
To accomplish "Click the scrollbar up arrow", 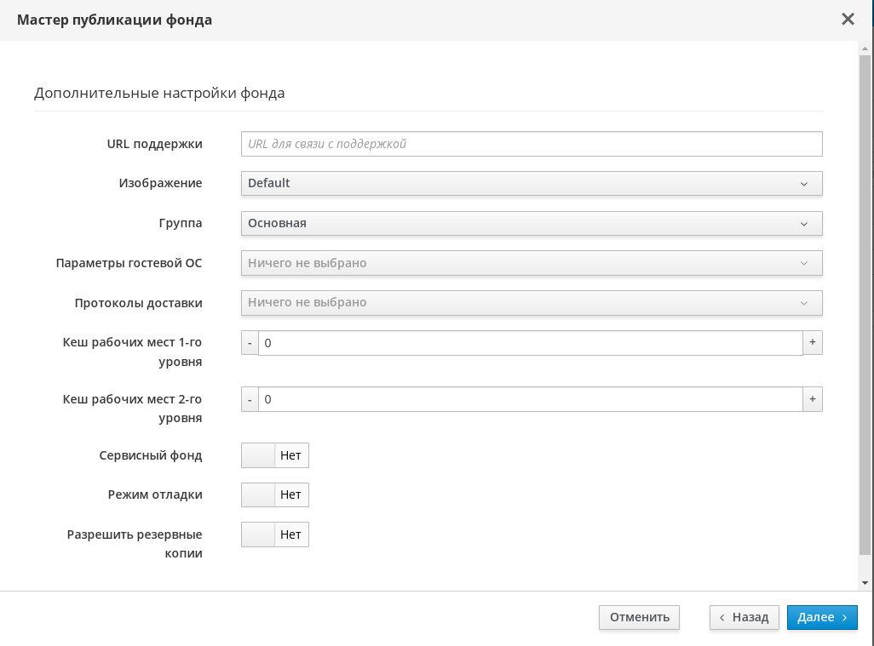I will [x=865, y=49].
